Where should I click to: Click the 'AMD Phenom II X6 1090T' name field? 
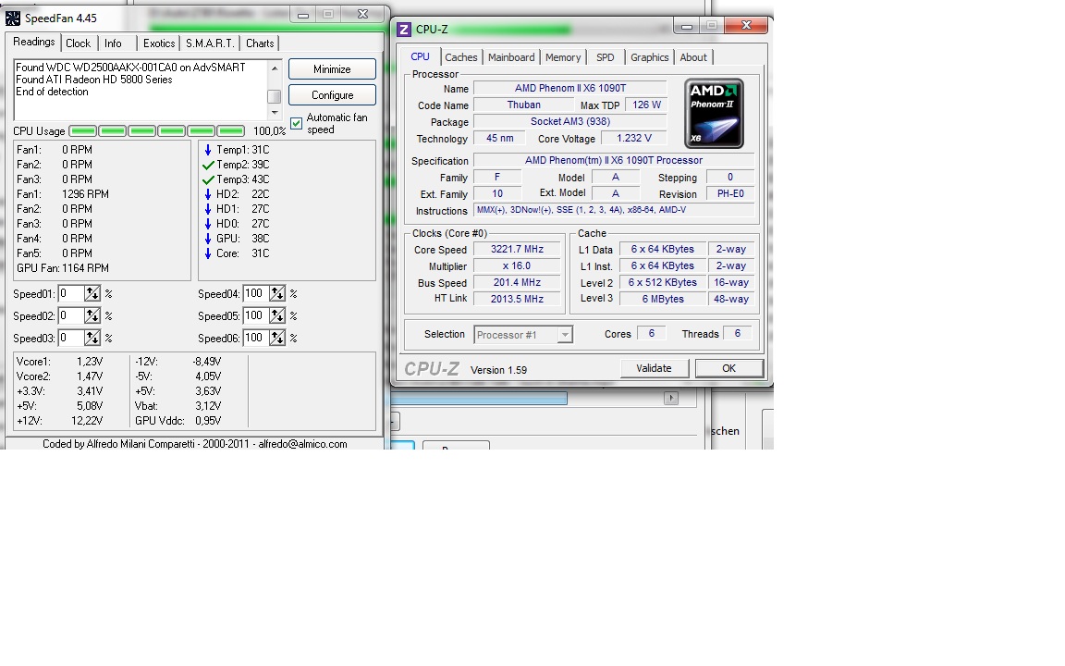(x=570, y=89)
